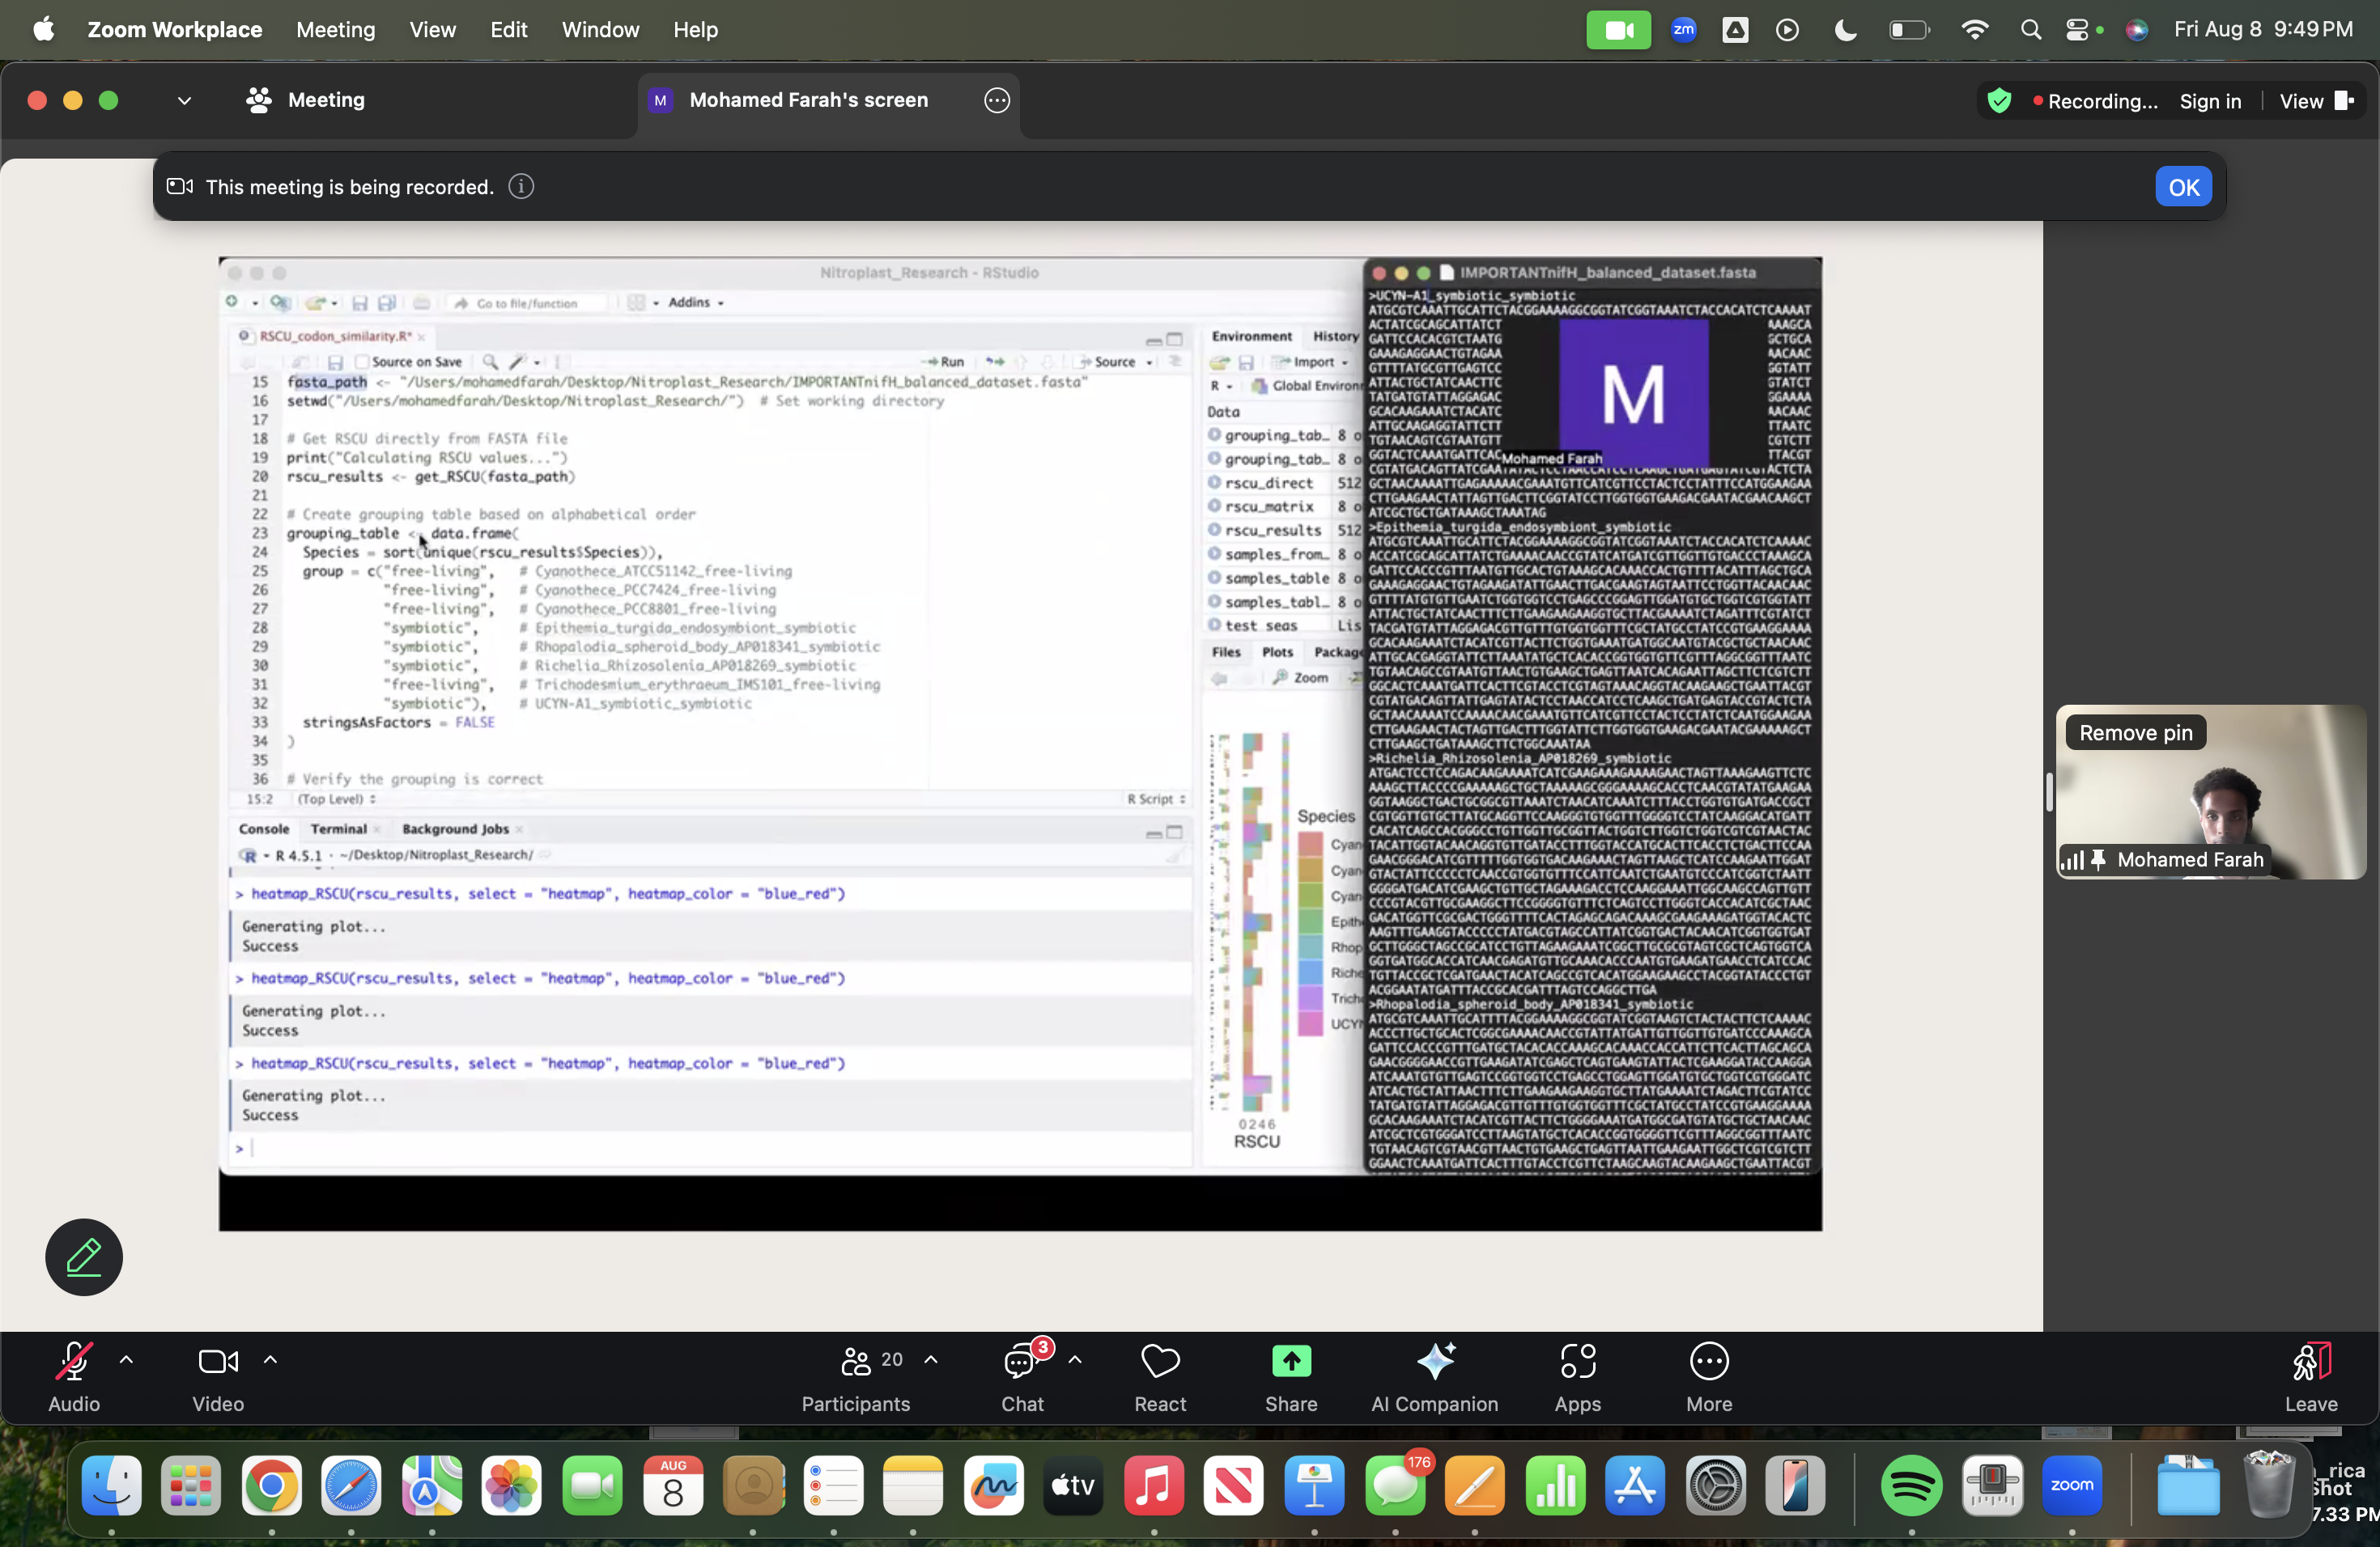Viewport: 2380px width, 1547px height.
Task: Unmute the Audio microphone icon
Action: tap(74, 1362)
